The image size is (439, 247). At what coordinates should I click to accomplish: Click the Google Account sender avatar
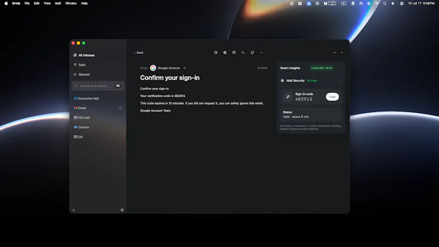pyautogui.click(x=153, y=68)
